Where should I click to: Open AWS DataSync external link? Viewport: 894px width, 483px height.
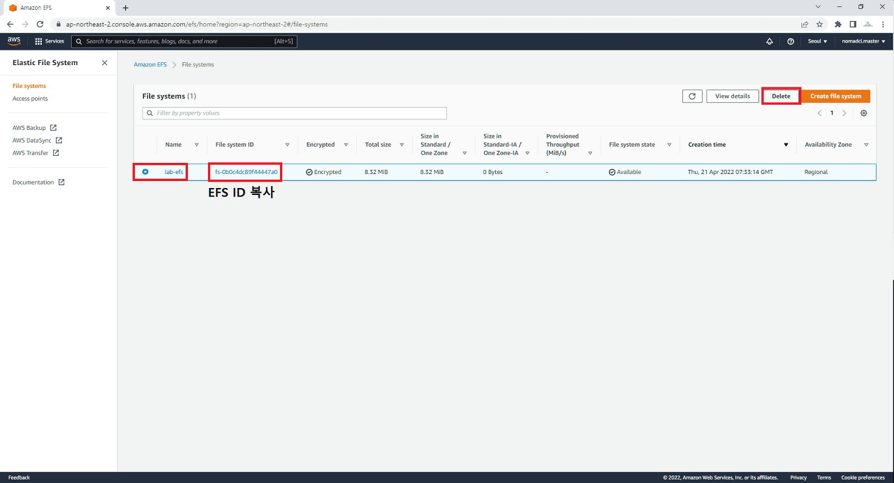[37, 140]
